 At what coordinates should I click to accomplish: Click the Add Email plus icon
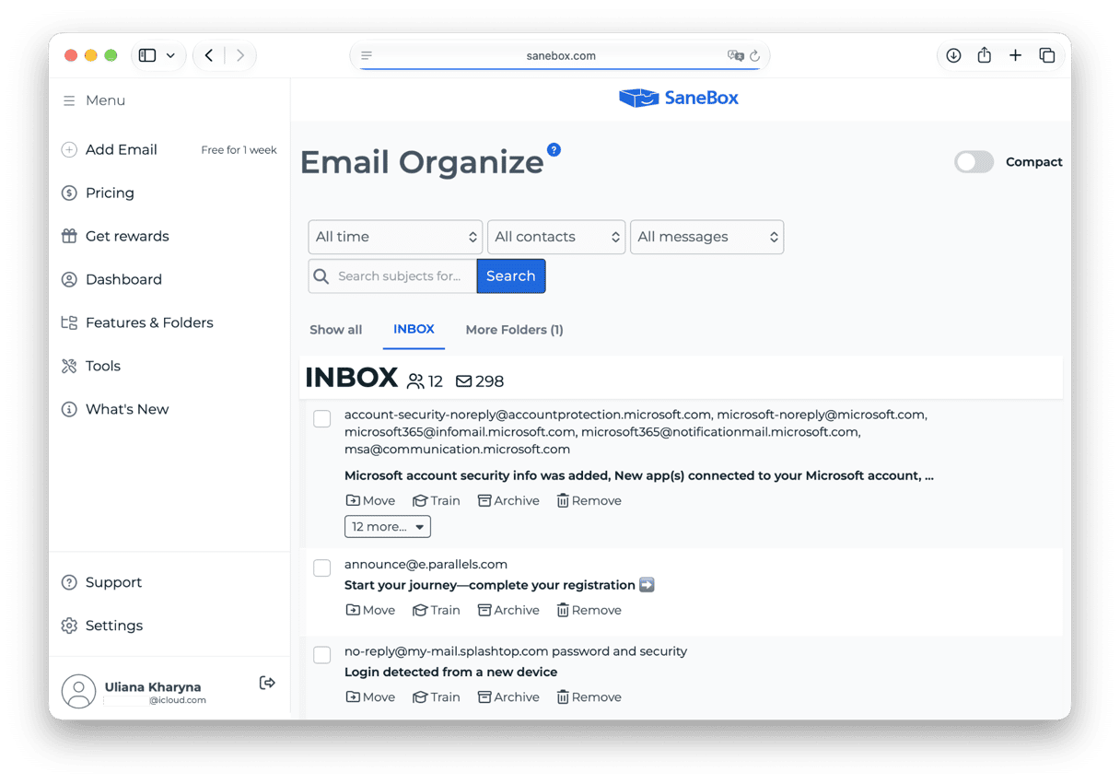click(69, 149)
